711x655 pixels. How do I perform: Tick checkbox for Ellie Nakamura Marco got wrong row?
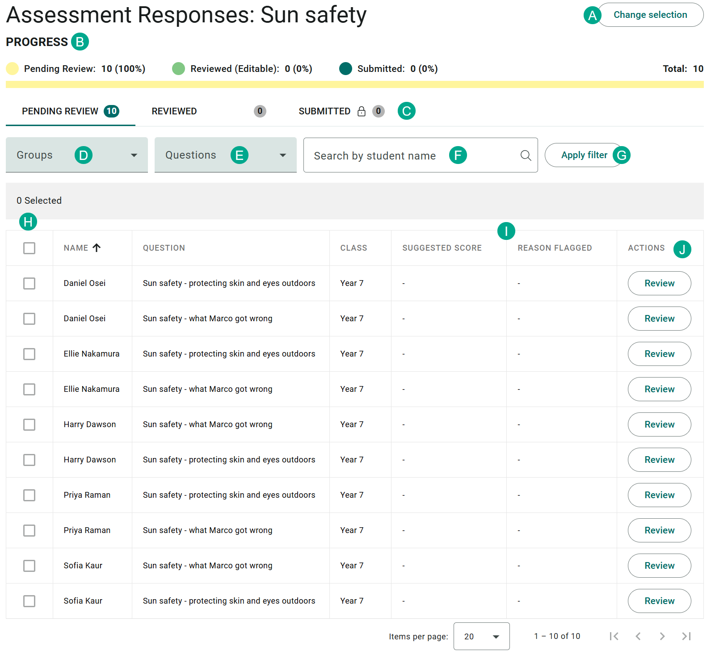click(29, 389)
